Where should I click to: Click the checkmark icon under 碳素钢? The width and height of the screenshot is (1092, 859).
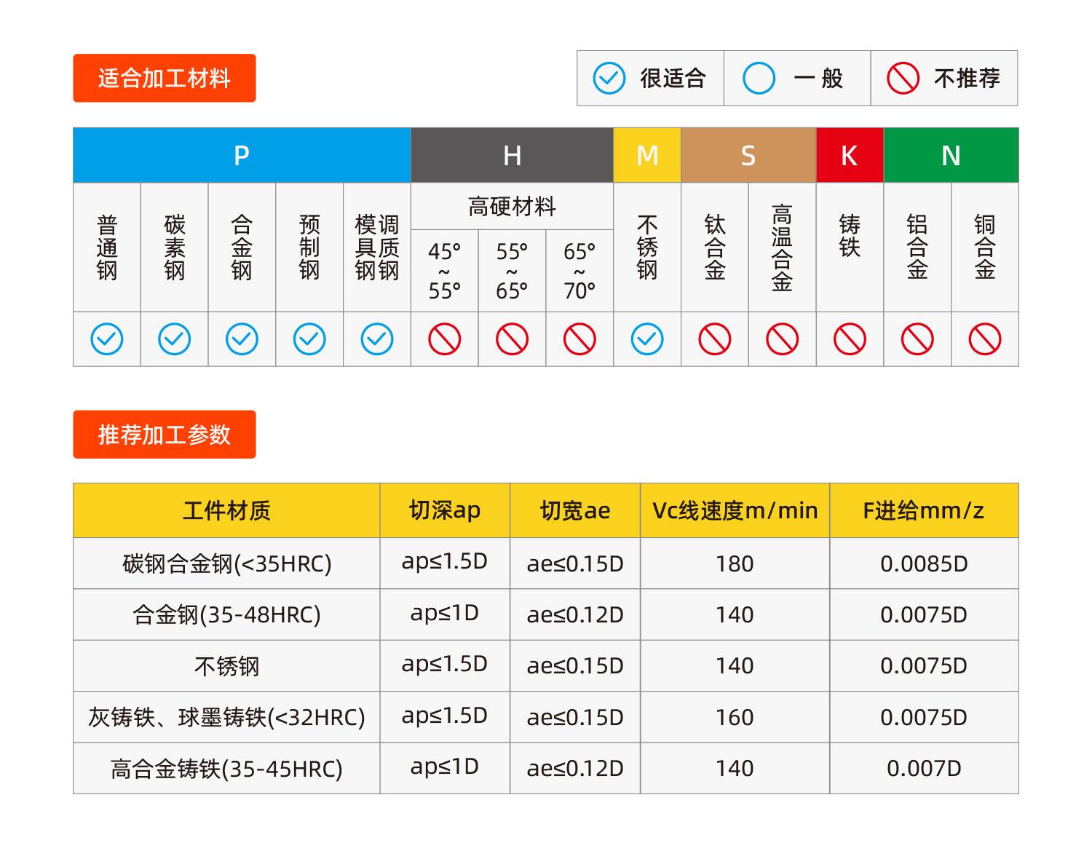click(x=175, y=339)
